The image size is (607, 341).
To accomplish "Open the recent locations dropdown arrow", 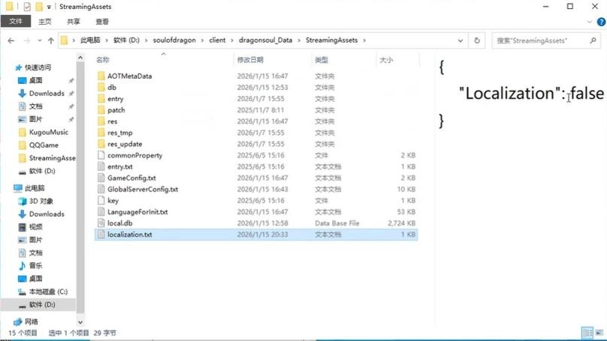I will tap(39, 40).
